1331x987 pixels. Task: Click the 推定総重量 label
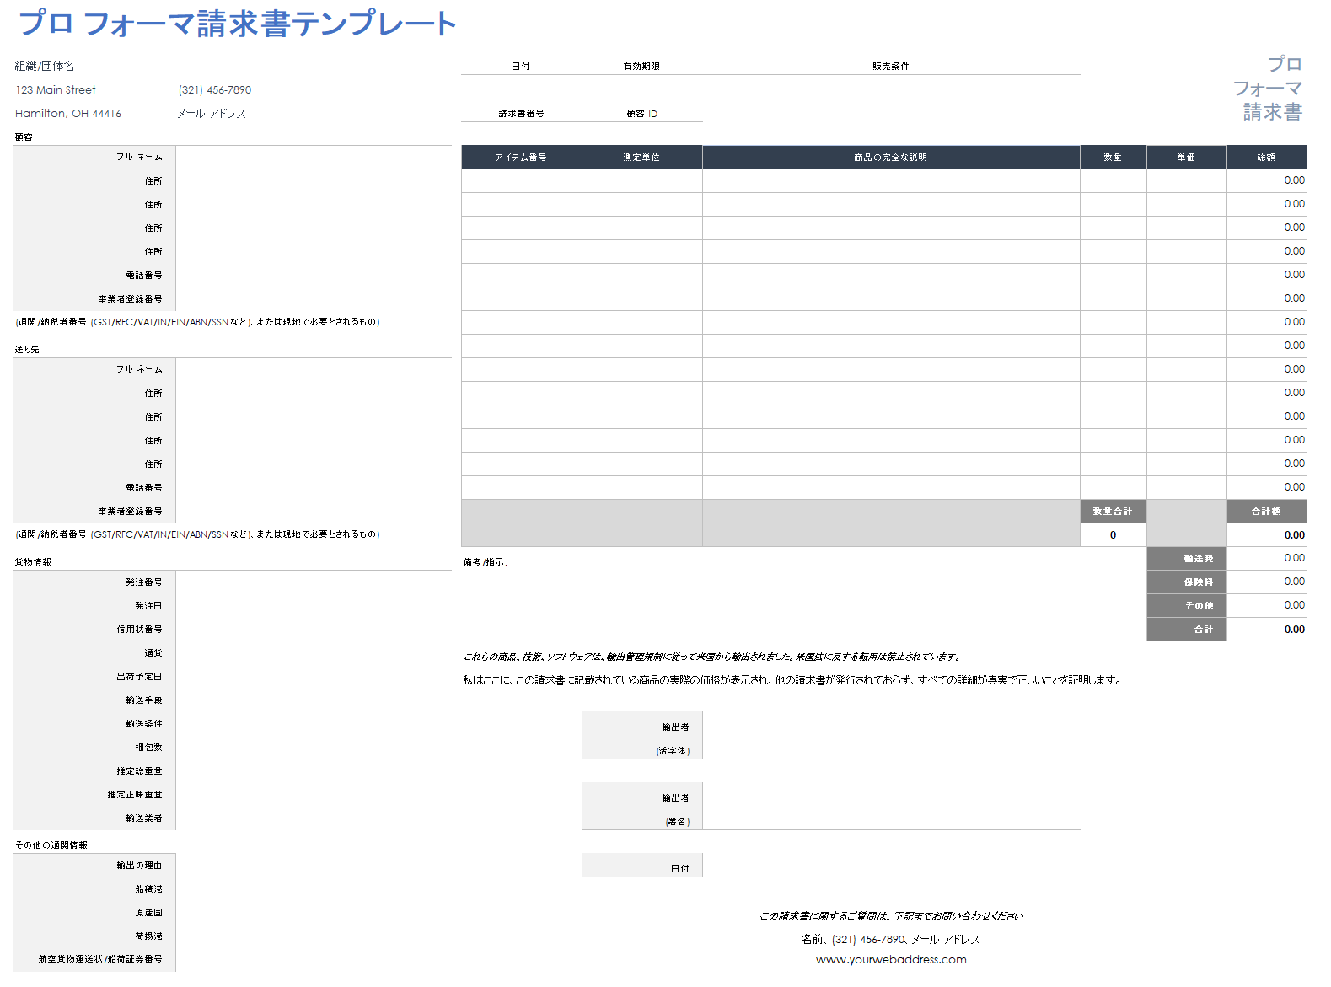(140, 770)
